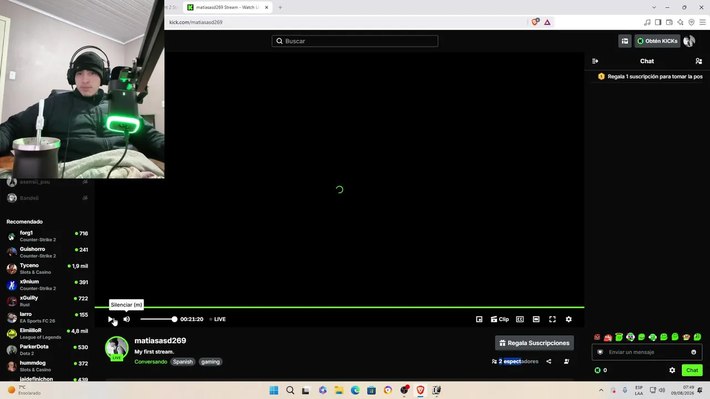This screenshot has height=399, width=710.
Task: Insert the first red angry quick emote
Action: pyautogui.click(x=597, y=337)
